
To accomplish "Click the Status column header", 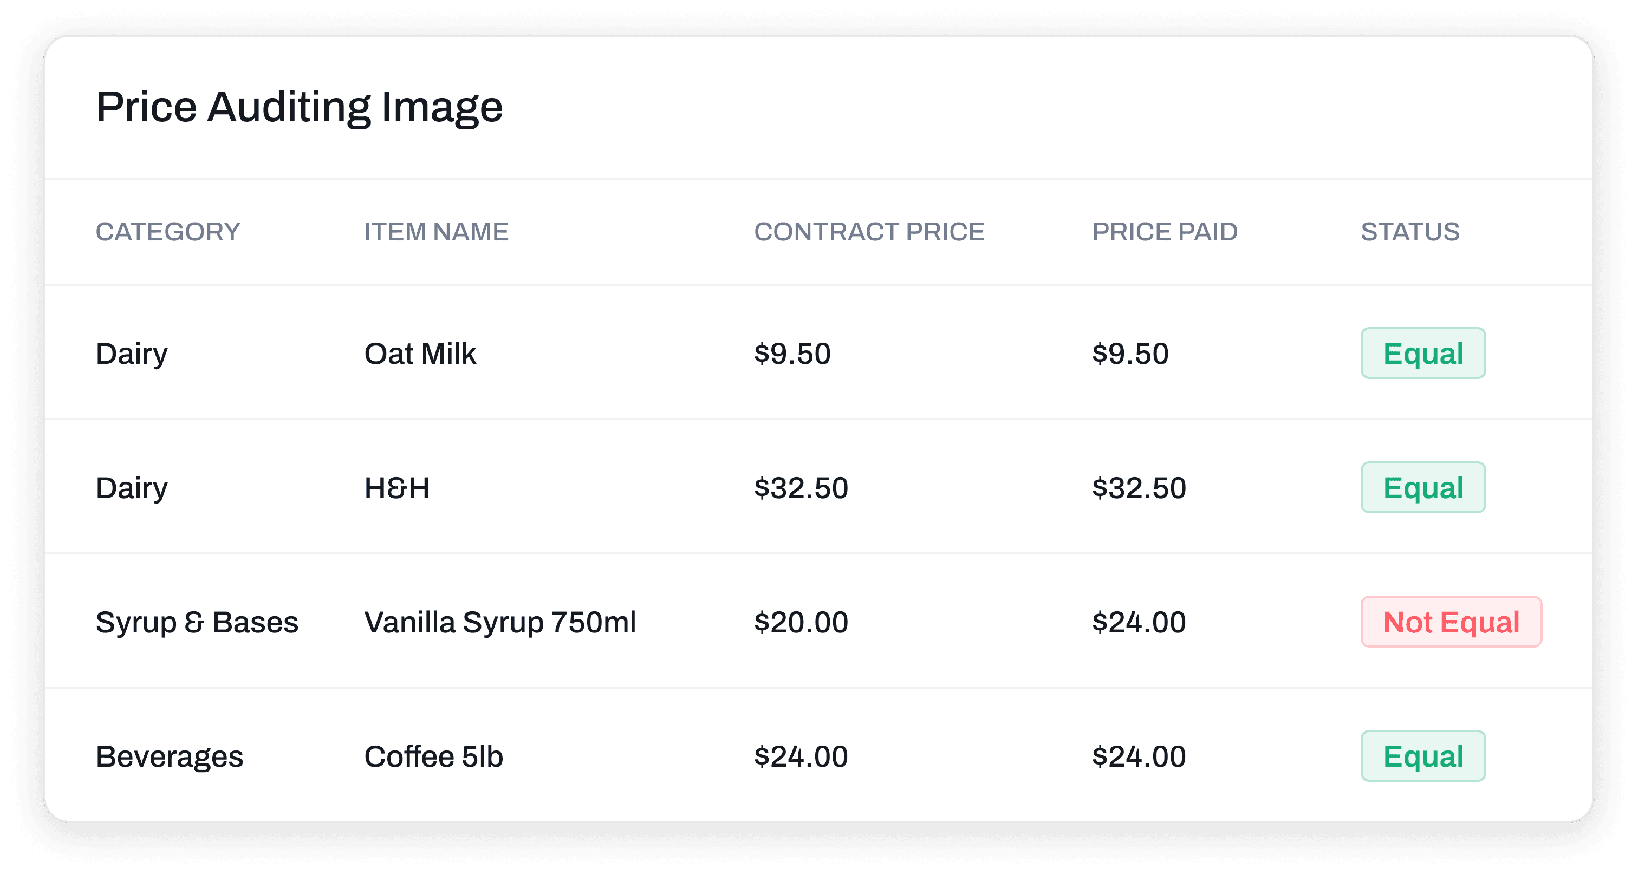I will click(x=1410, y=232).
